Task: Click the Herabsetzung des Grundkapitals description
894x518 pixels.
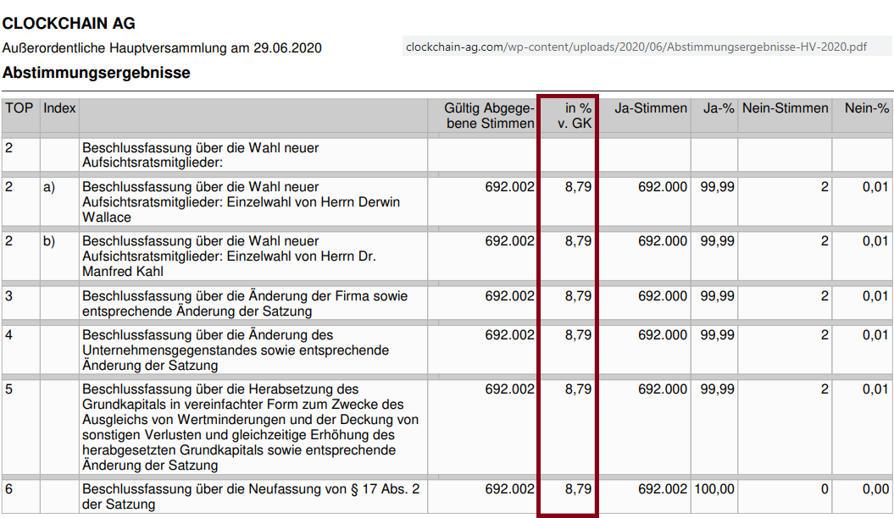Action: point(250,427)
